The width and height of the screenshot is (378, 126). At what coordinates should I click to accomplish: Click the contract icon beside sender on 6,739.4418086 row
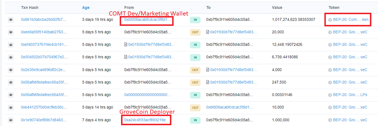(x=126, y=57)
